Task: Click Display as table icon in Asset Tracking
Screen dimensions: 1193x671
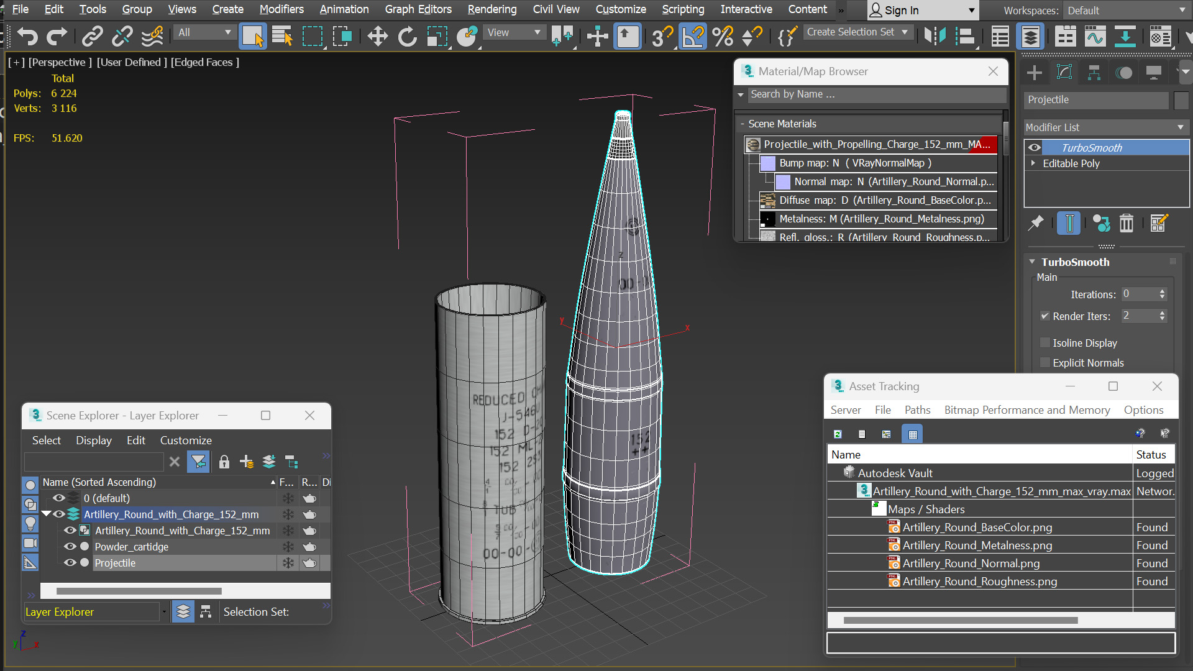Action: click(912, 434)
